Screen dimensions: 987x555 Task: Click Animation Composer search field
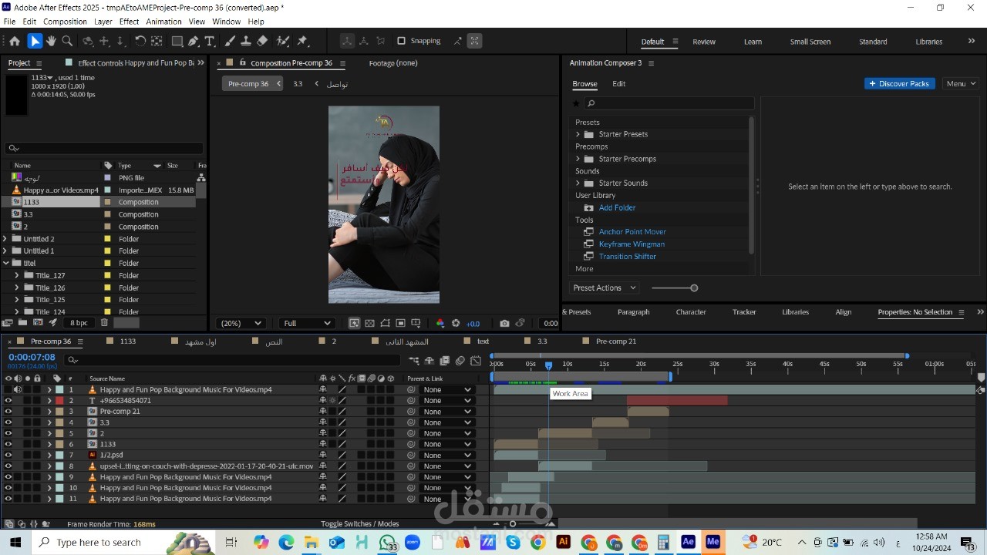click(669, 103)
